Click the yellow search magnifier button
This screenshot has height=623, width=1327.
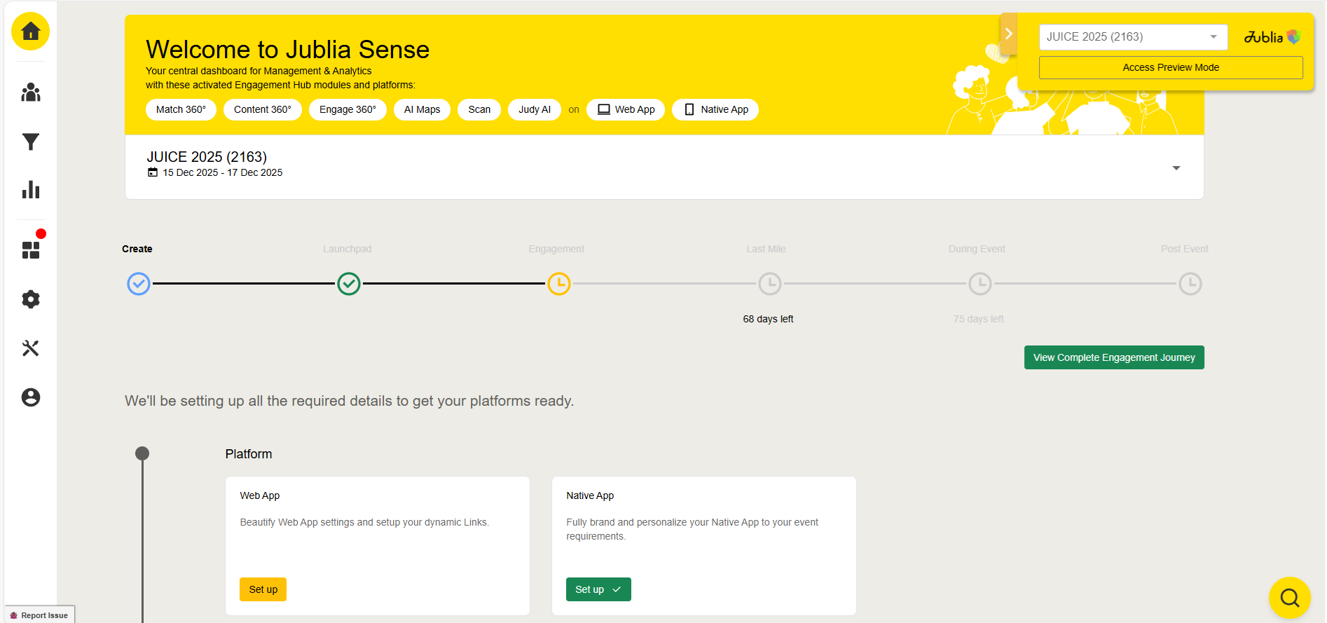[x=1289, y=598]
